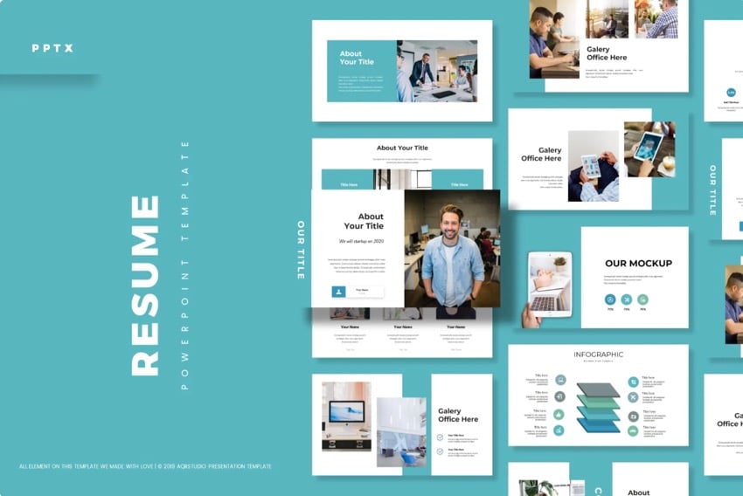Viewport: 743px width, 496px height.
Task: Click the first blue circle icon under Our Mockup
Action: point(609,300)
